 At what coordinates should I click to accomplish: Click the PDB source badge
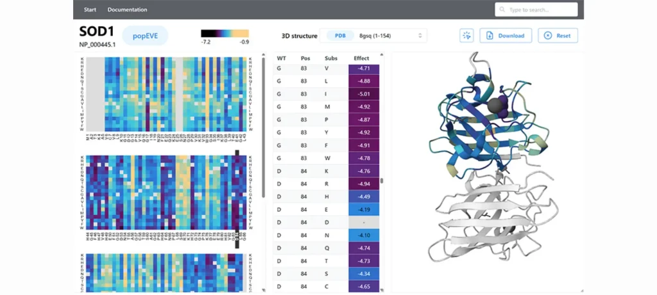tap(339, 36)
